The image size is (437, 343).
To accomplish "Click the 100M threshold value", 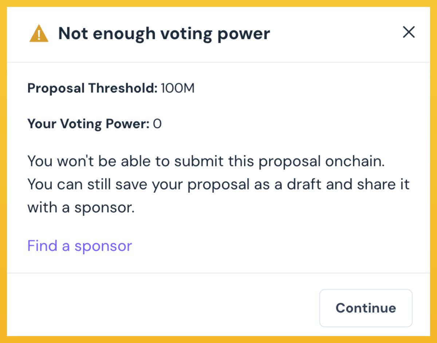I will coord(177,88).
